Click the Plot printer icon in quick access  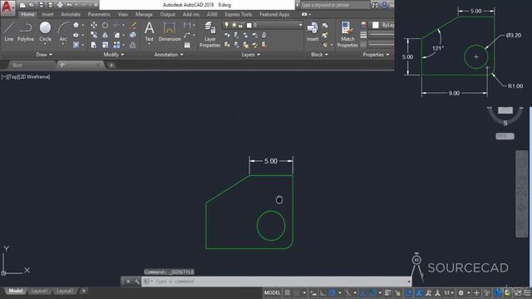tap(60, 5)
